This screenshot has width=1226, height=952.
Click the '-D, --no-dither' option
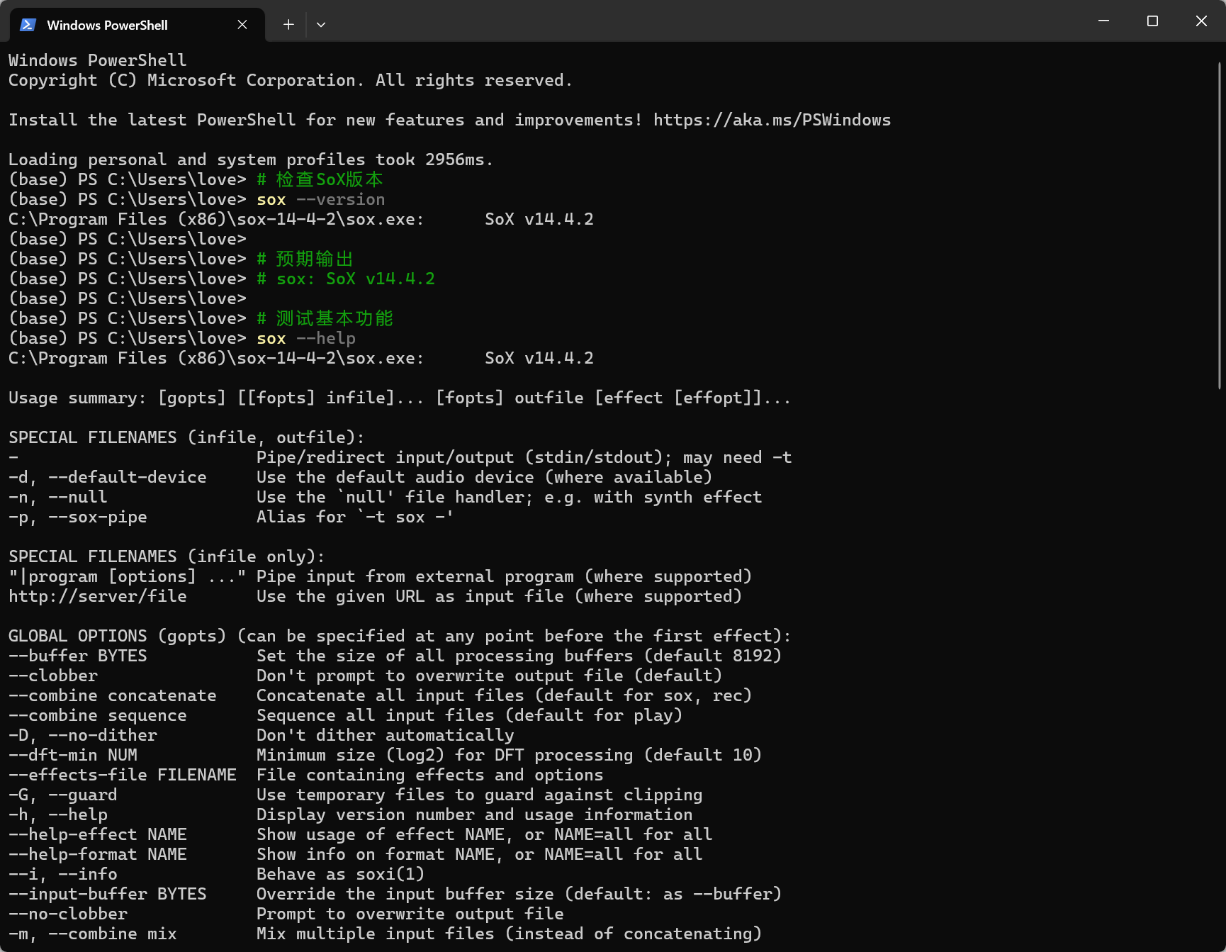click(x=83, y=735)
